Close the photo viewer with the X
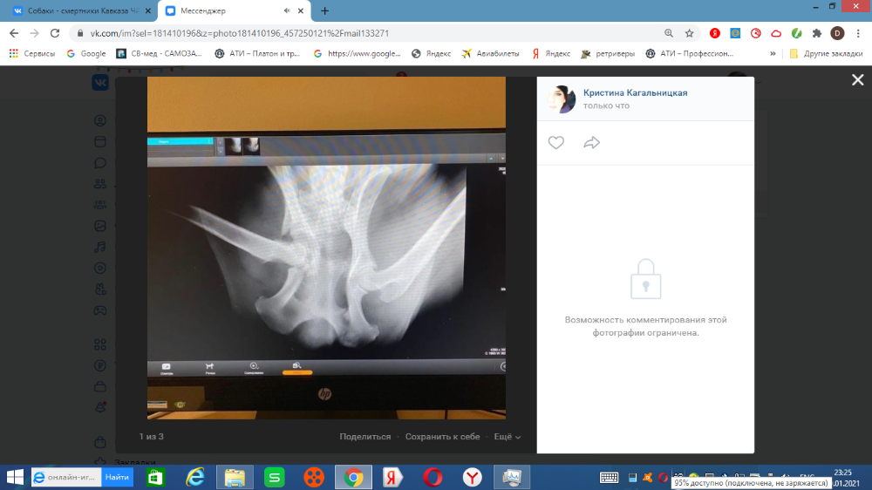The image size is (872, 490). point(857,79)
